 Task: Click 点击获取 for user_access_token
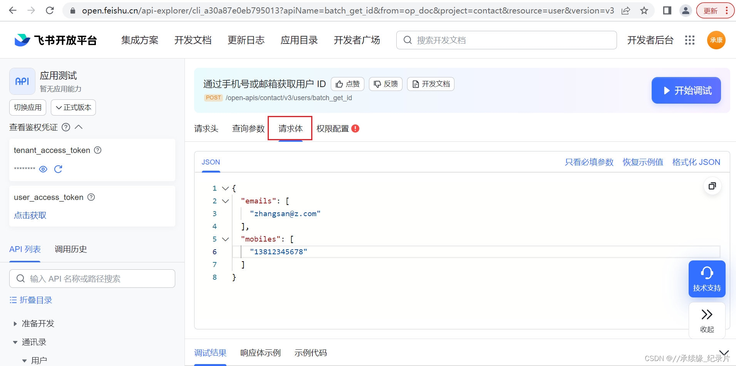30,215
